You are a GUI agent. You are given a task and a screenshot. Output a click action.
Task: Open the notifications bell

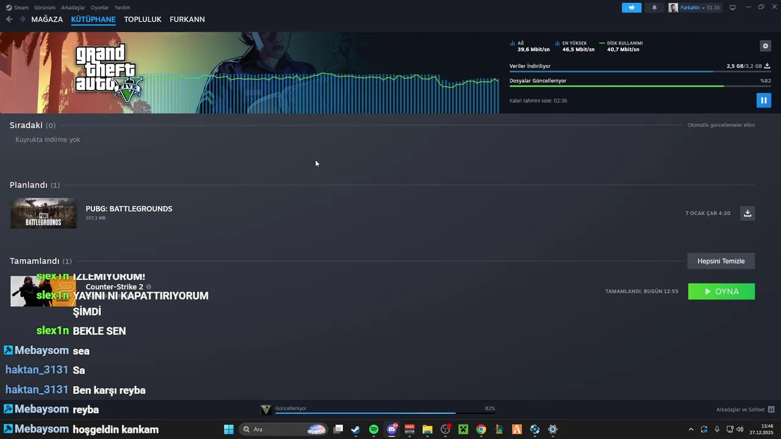point(655,7)
